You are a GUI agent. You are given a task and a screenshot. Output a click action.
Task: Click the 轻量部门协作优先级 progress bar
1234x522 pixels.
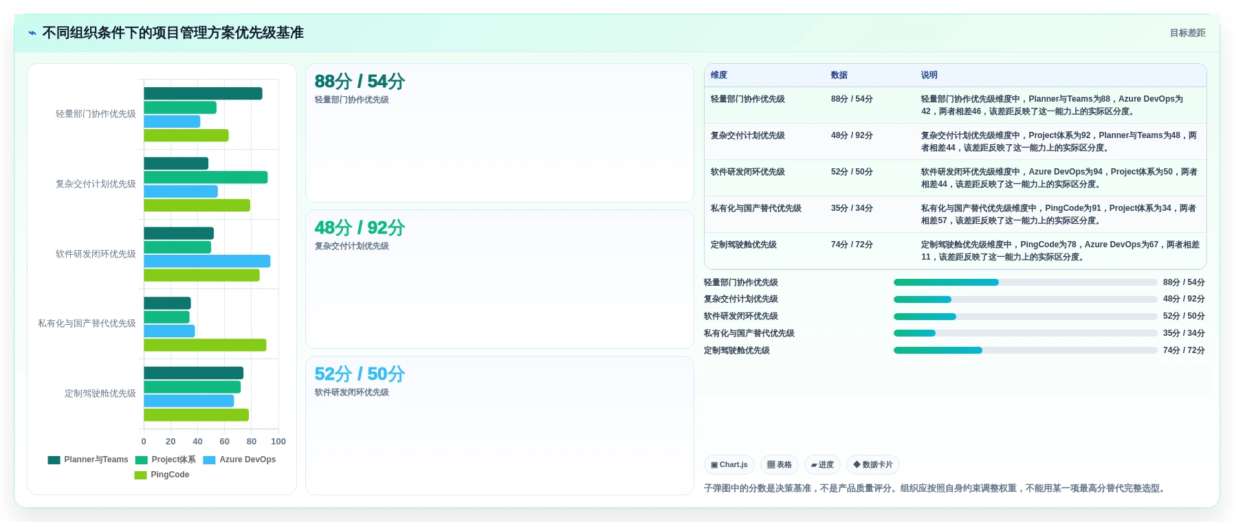click(1025, 282)
